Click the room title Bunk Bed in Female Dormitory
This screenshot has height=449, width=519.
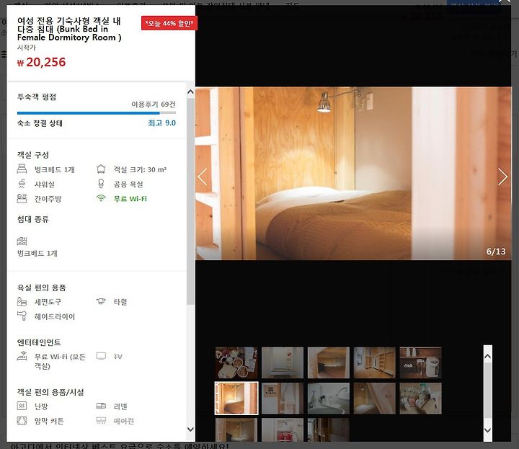[69, 29]
